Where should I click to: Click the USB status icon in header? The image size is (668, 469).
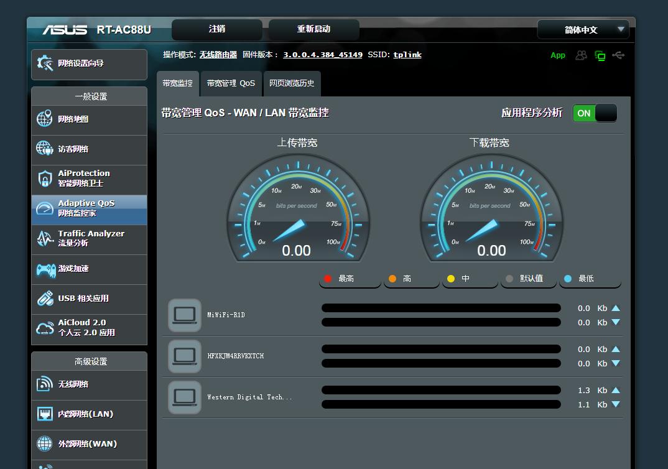(618, 55)
